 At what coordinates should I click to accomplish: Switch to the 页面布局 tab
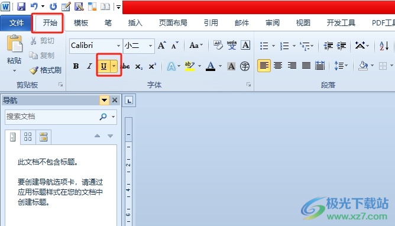pos(173,23)
